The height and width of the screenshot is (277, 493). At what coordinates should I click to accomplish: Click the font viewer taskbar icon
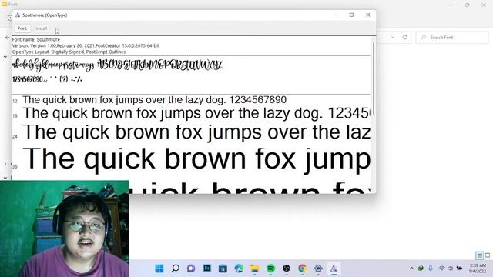click(x=334, y=269)
